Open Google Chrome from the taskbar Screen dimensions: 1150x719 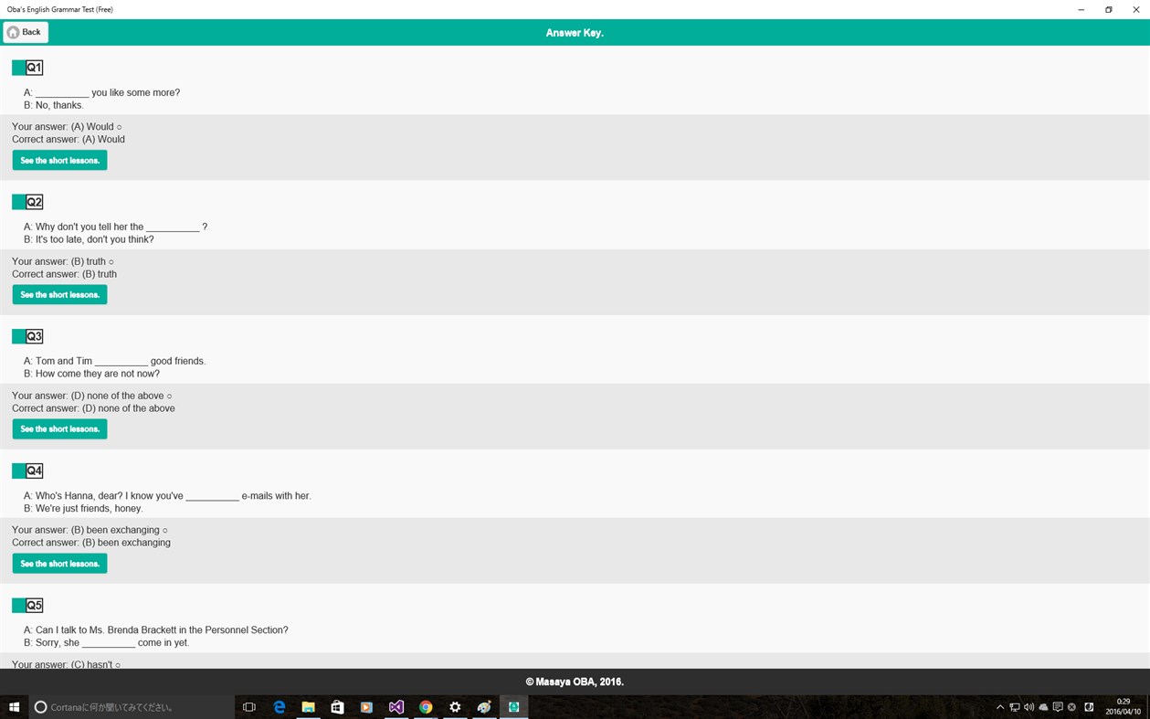[425, 706]
